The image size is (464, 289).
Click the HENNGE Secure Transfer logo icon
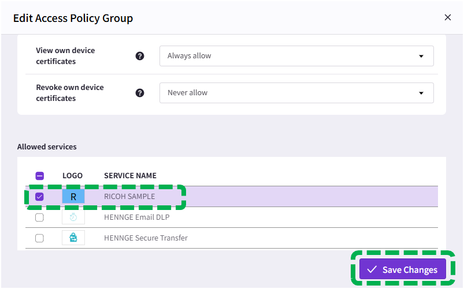tap(73, 238)
